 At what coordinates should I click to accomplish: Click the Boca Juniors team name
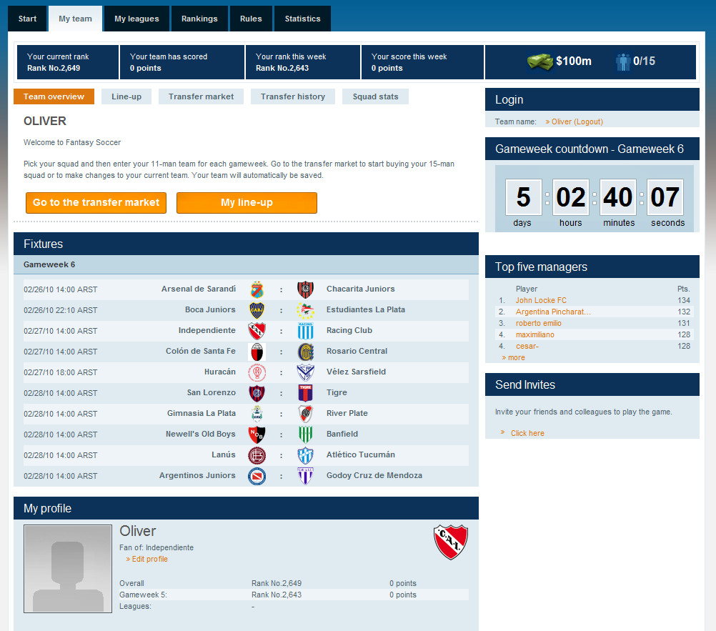[x=211, y=309]
